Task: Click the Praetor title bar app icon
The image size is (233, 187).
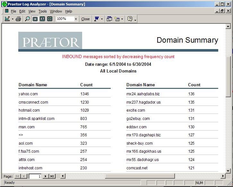Action: [4, 4]
